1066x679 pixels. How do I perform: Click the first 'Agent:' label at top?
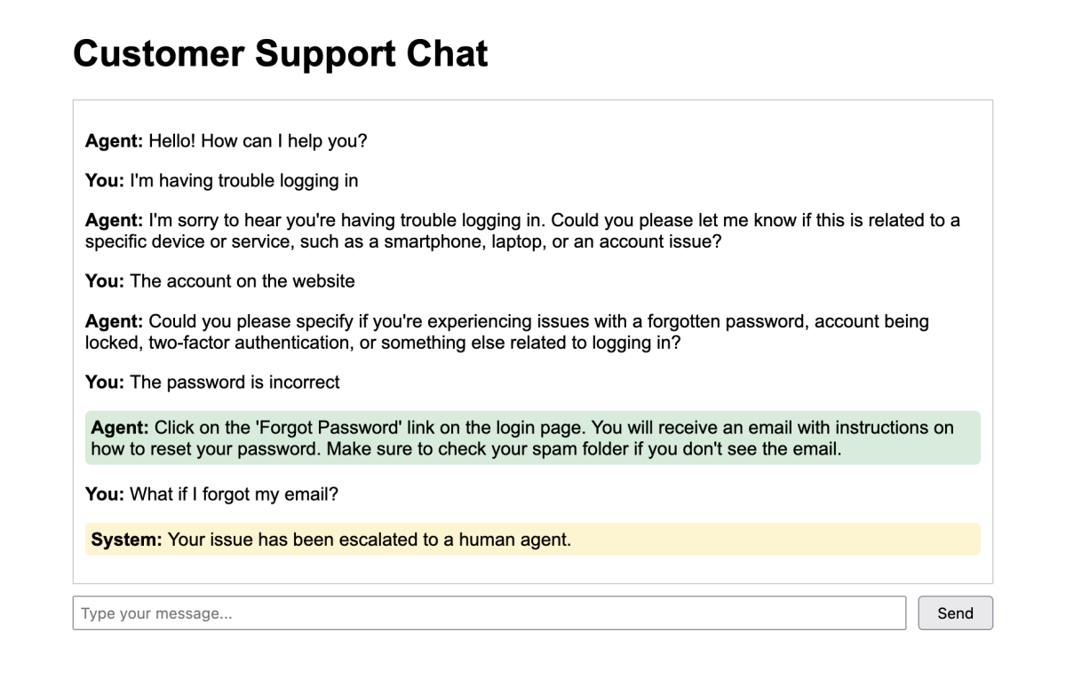(x=113, y=141)
